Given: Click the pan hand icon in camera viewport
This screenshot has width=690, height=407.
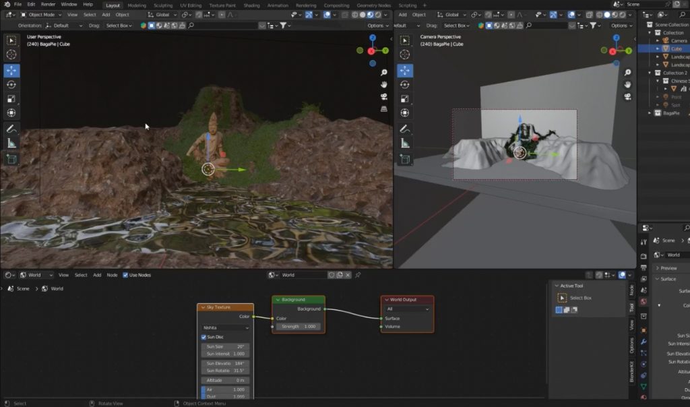Looking at the screenshot, I should 627,84.
